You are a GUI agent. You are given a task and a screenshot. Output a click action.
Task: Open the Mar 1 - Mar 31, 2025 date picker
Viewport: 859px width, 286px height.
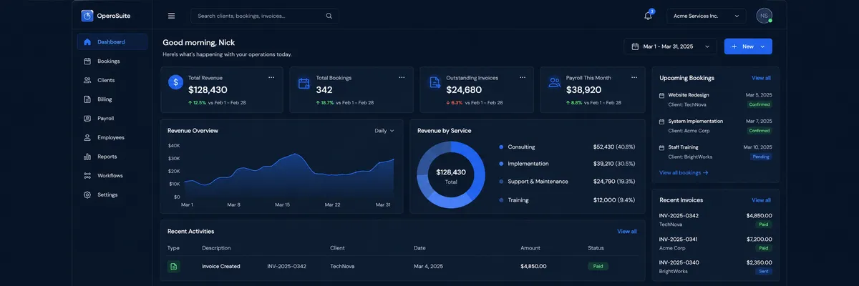tap(670, 46)
